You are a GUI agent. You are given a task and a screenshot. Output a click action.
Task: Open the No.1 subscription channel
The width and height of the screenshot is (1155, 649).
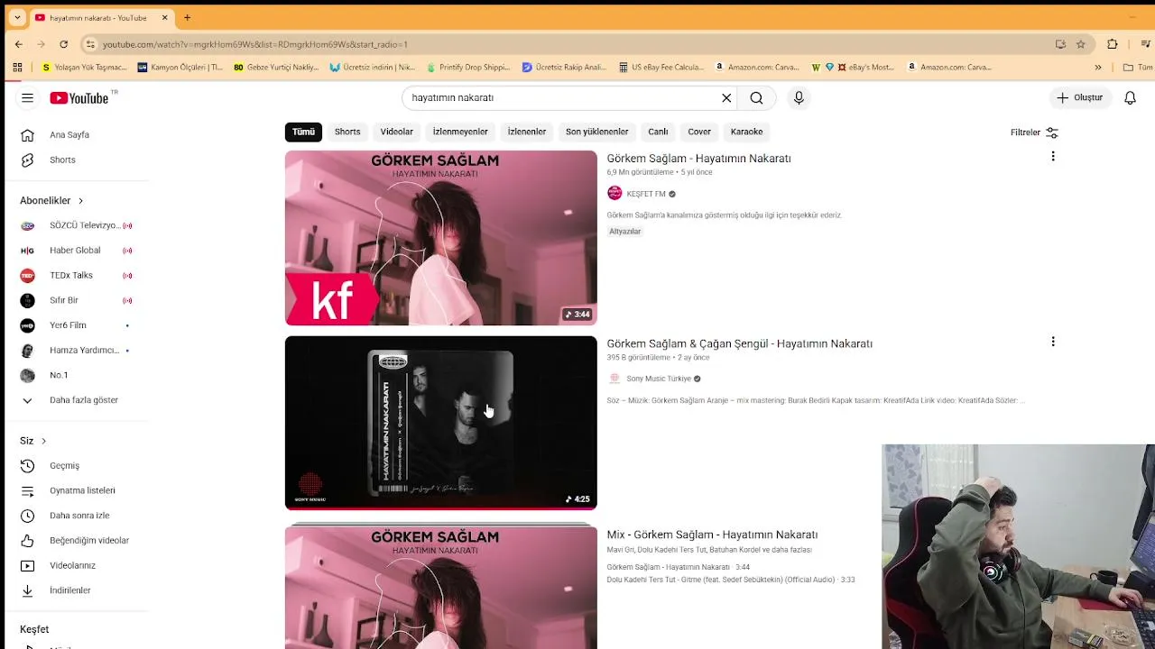click(77, 375)
